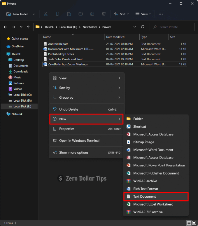198x226 pixels.
Task: Select Open in Windows Terminal
Action: pos(79,140)
